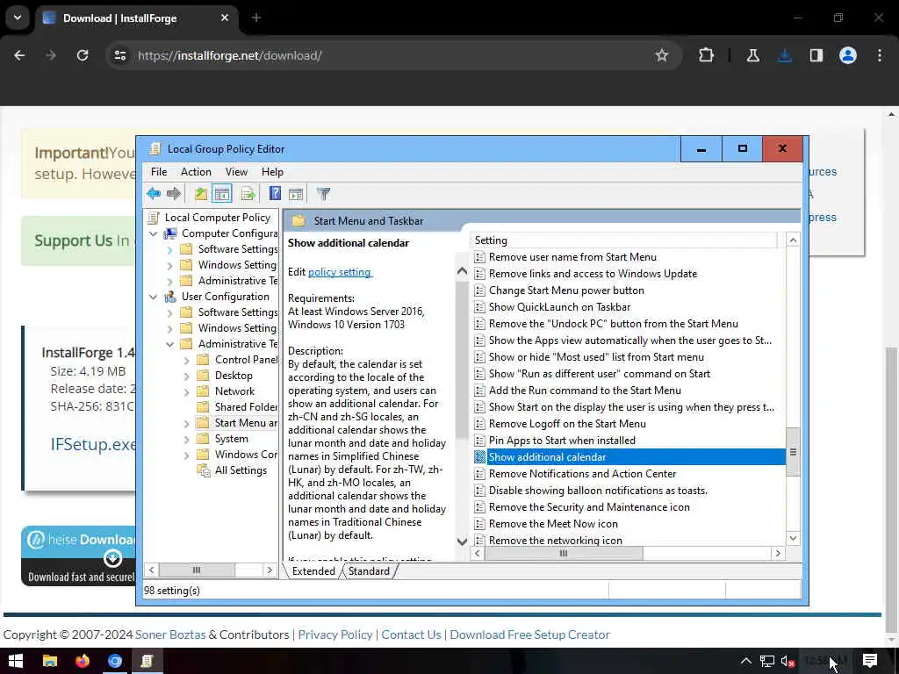Open Firefox from the taskbar
The width and height of the screenshot is (899, 674).
click(83, 661)
